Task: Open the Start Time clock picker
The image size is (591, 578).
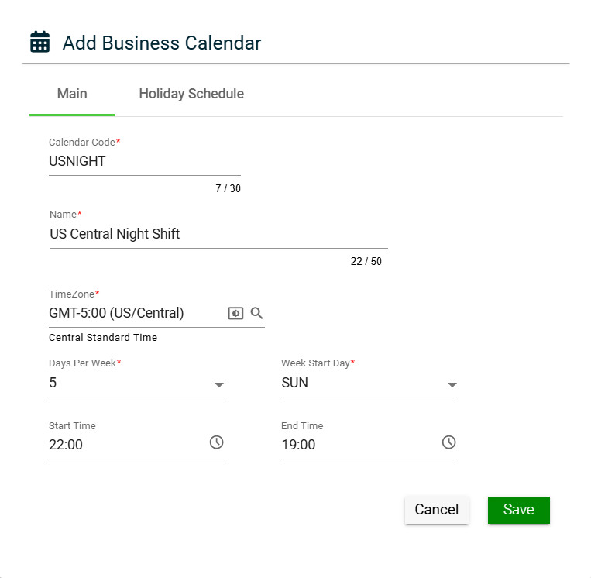Action: pos(216,442)
